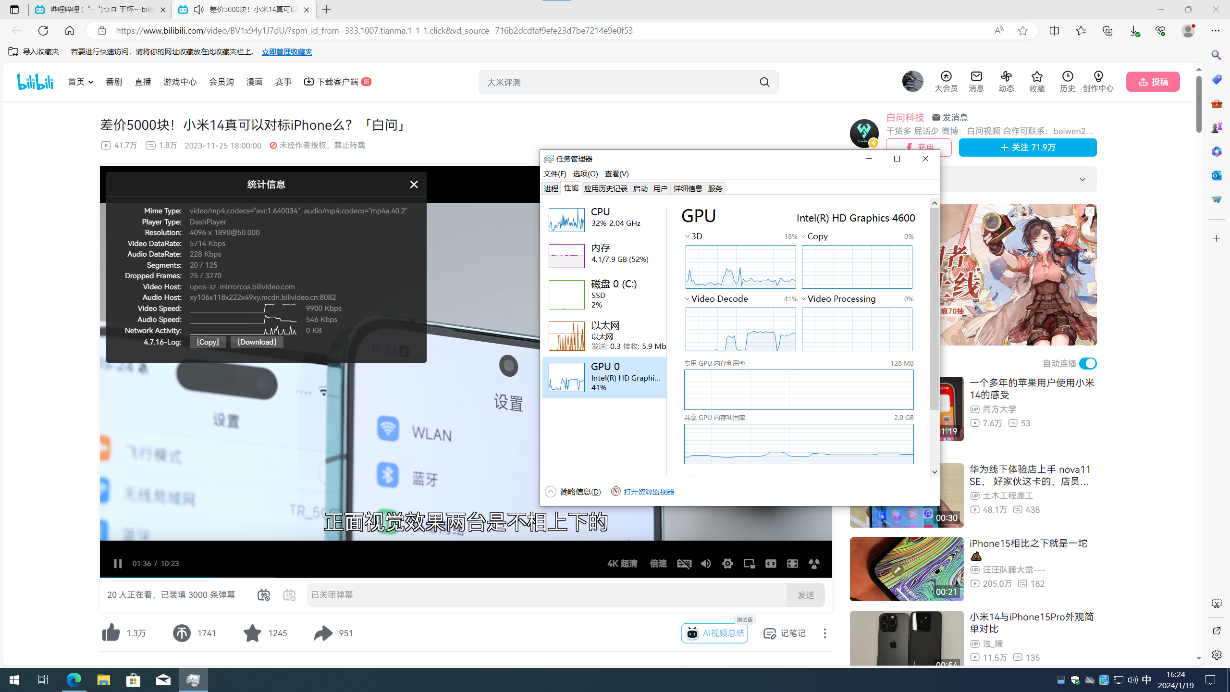Open 收藏 favorites icon in header
The image size is (1230, 692).
[x=1037, y=81]
